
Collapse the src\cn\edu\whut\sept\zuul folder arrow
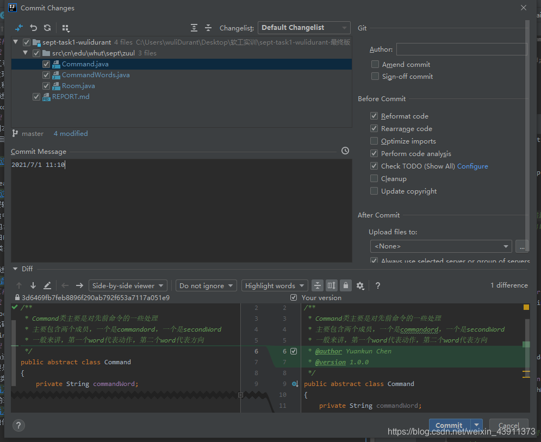[x=25, y=53]
